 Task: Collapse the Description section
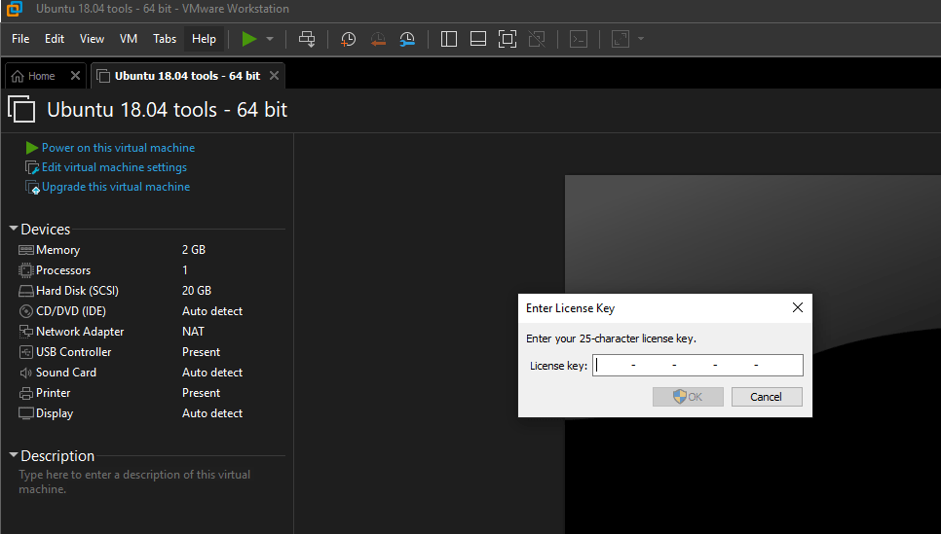tap(14, 455)
